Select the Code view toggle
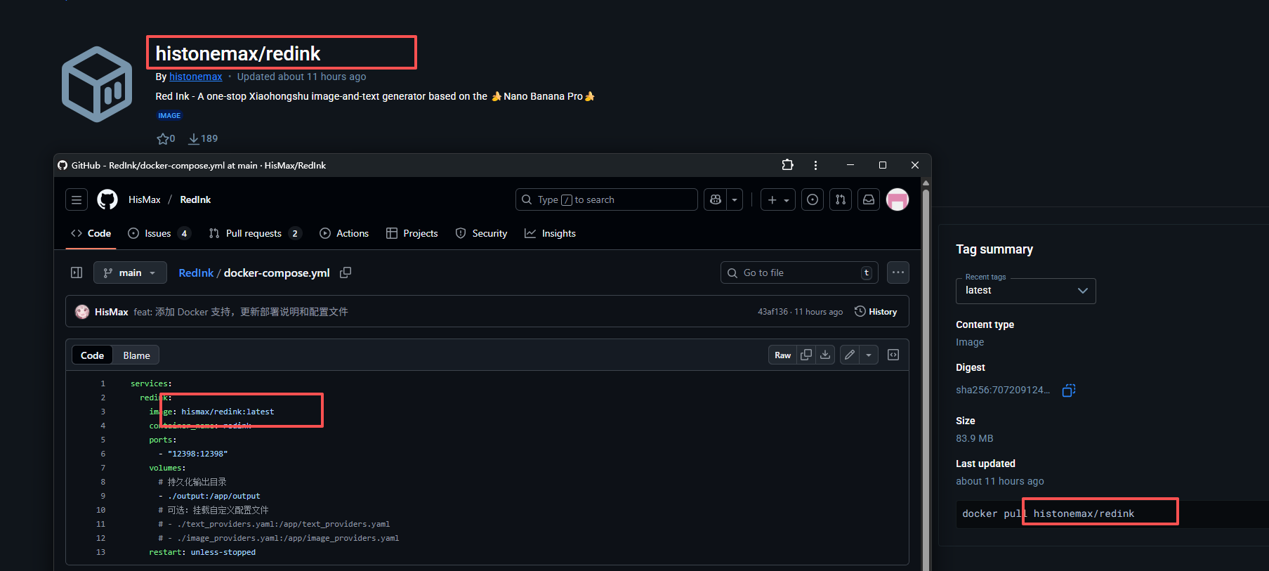1269x571 pixels. [92, 355]
